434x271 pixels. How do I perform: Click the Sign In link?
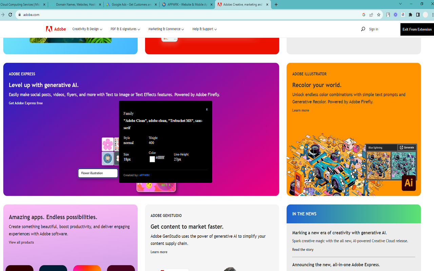[374, 29]
